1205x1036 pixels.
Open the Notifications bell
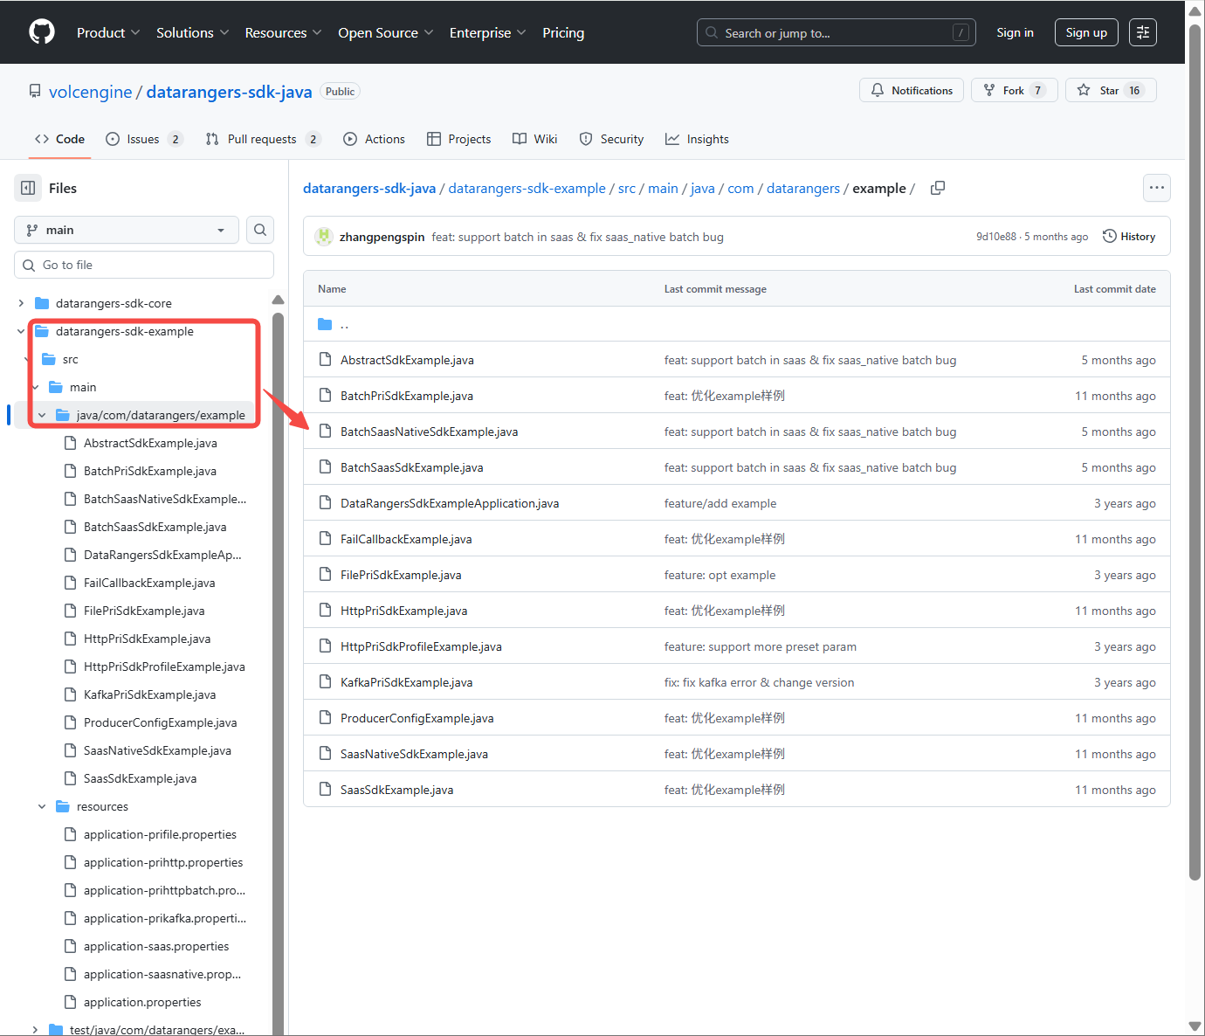click(x=912, y=90)
